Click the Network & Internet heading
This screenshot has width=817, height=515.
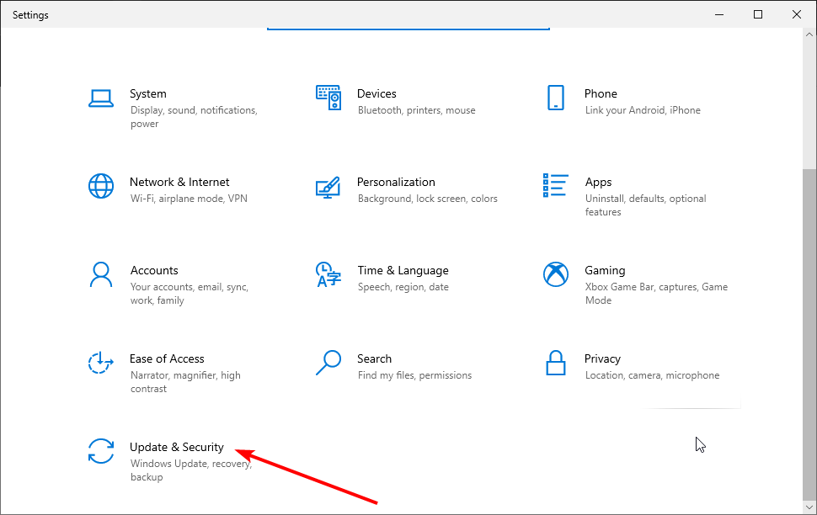point(179,183)
